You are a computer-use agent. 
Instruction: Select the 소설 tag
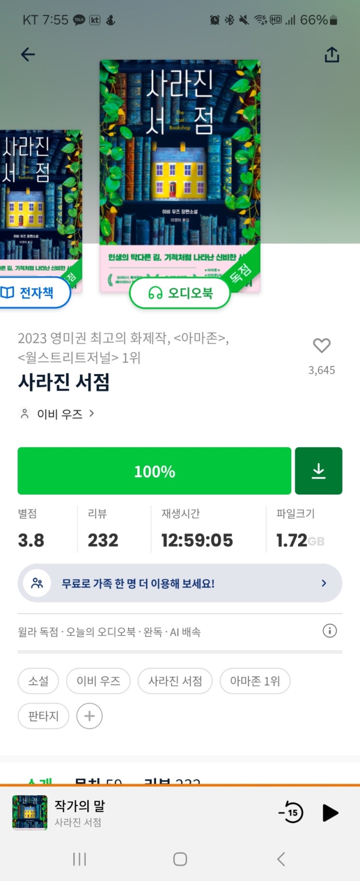click(38, 681)
